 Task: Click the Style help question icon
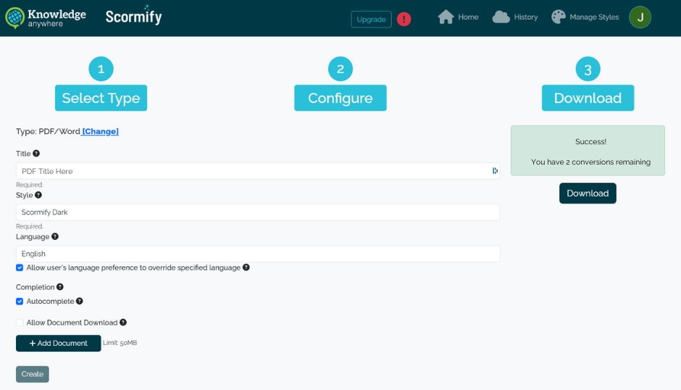click(38, 195)
